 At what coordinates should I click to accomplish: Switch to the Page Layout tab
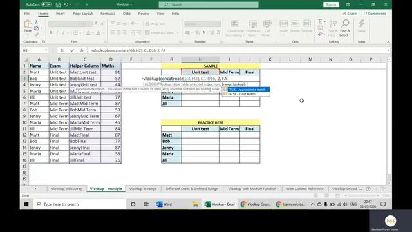(83, 14)
